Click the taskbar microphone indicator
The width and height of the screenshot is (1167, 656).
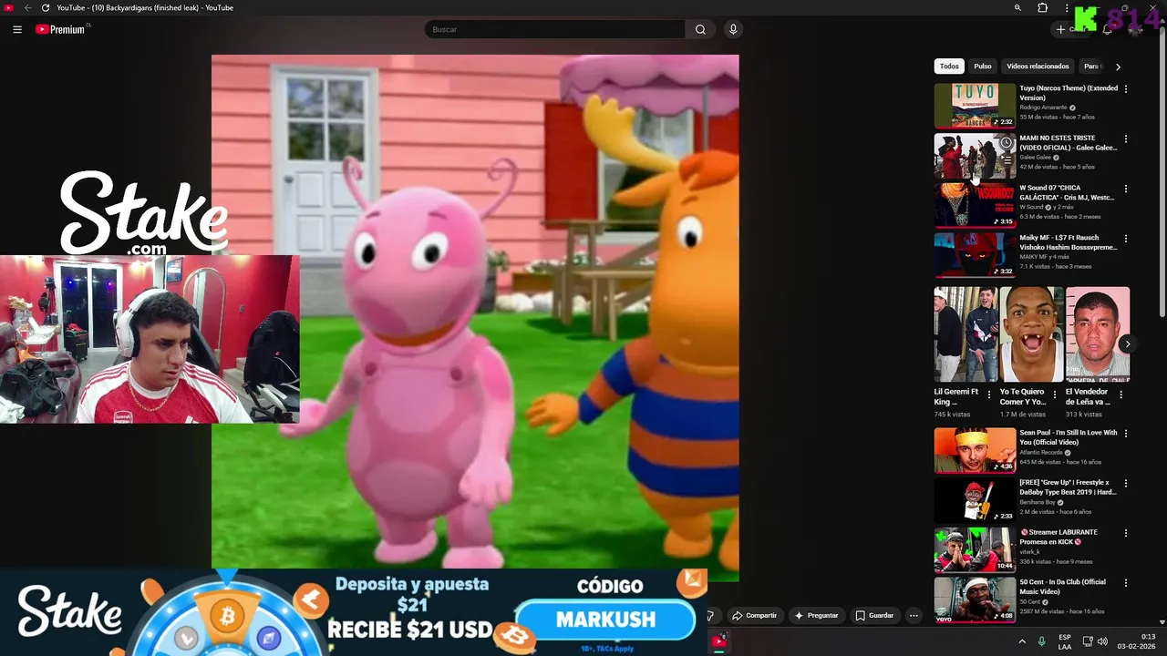point(1042,641)
